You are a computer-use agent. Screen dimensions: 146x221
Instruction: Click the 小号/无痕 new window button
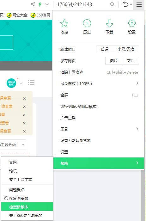(126, 49)
